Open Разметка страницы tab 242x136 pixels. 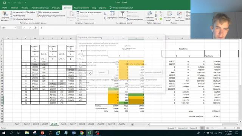40,8
